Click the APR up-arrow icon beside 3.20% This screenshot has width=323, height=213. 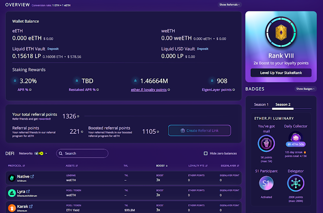click(x=15, y=81)
